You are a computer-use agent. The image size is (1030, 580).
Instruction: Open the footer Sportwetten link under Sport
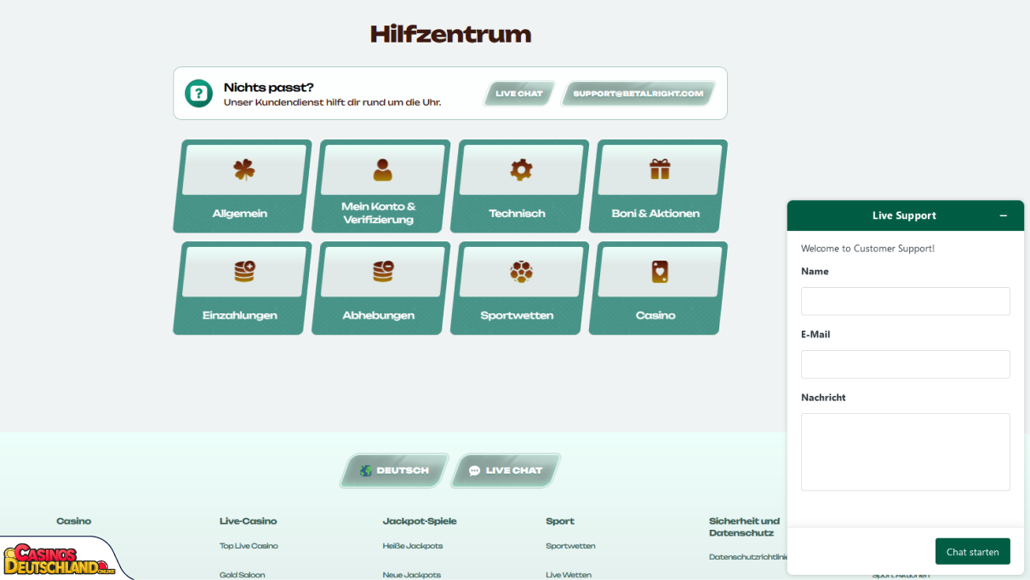pyautogui.click(x=570, y=546)
